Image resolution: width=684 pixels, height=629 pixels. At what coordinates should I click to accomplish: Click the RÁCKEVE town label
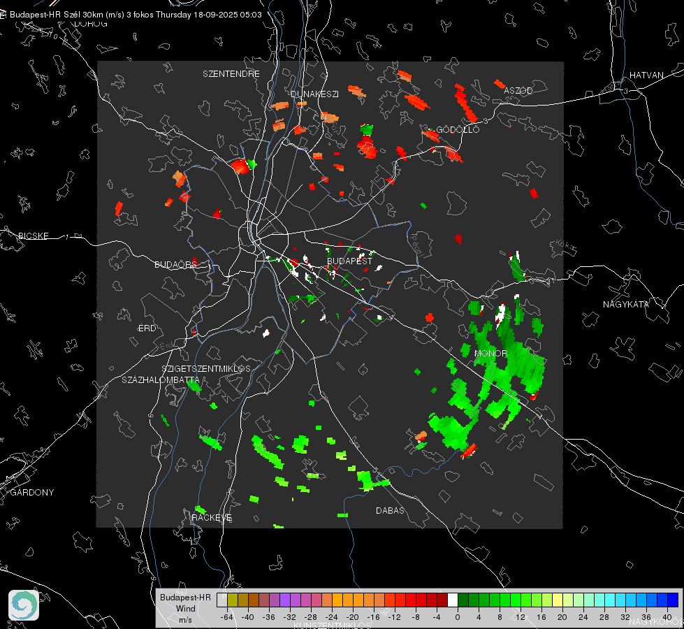click(212, 518)
